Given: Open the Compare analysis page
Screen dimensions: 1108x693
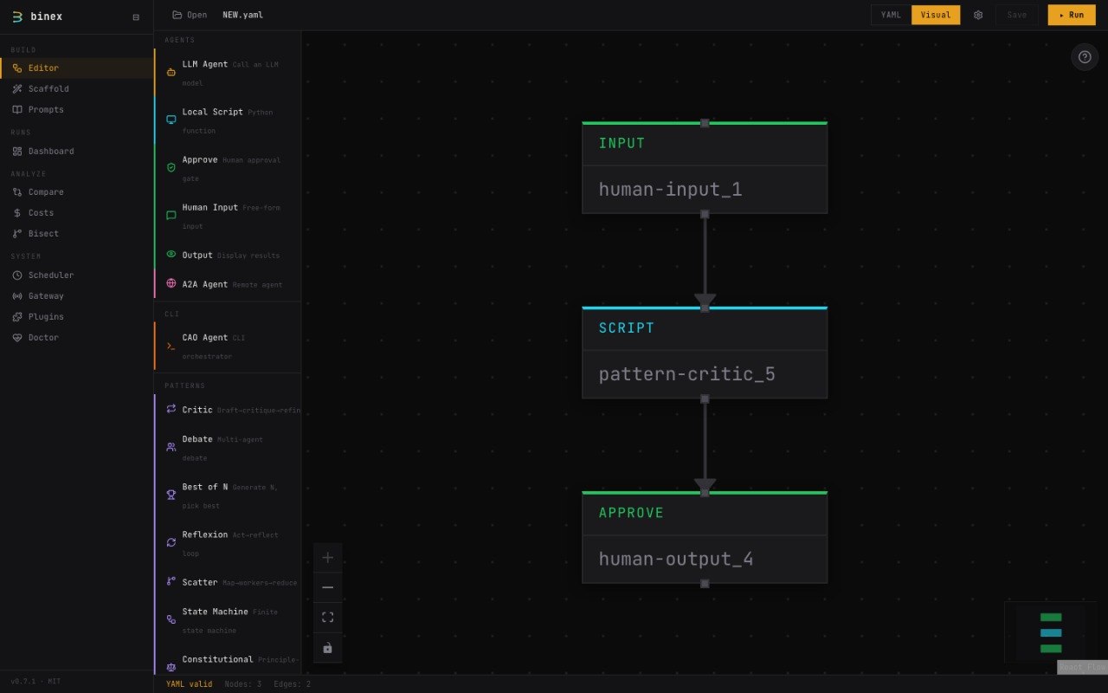Looking at the screenshot, I should [77, 192].
